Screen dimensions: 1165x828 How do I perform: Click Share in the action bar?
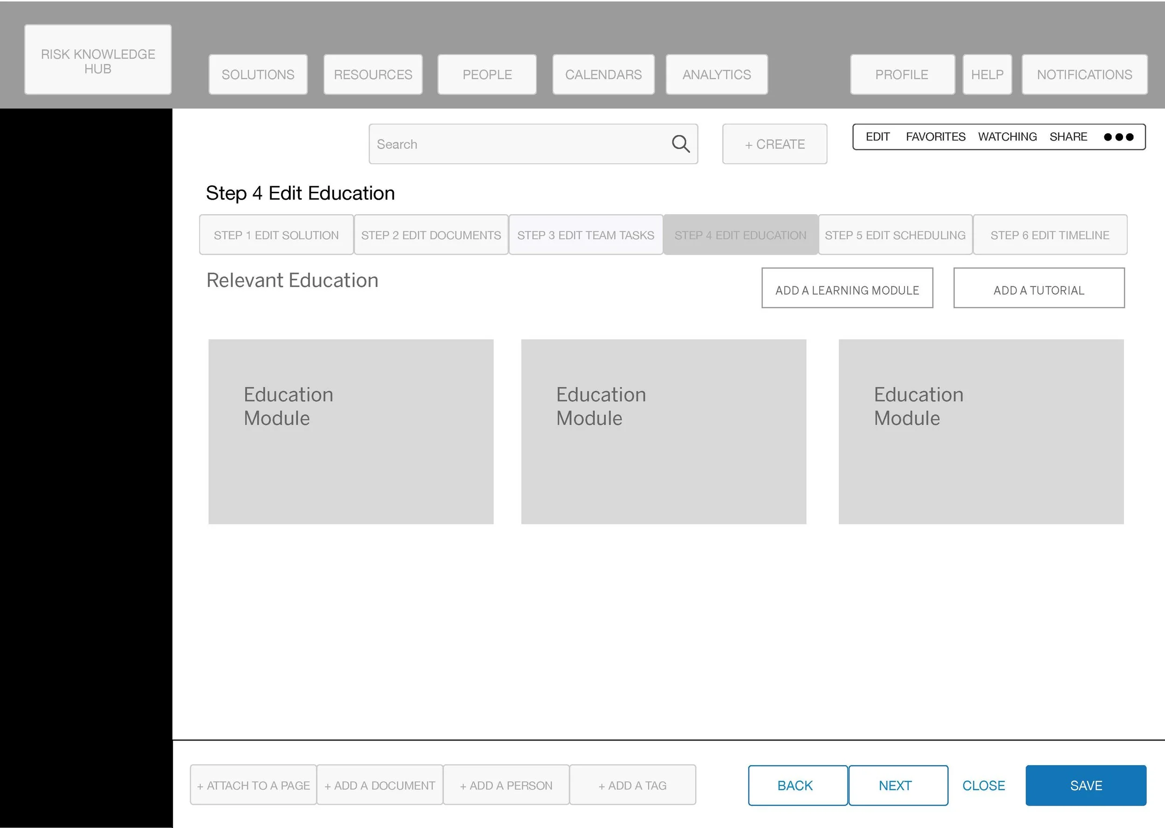(x=1068, y=137)
